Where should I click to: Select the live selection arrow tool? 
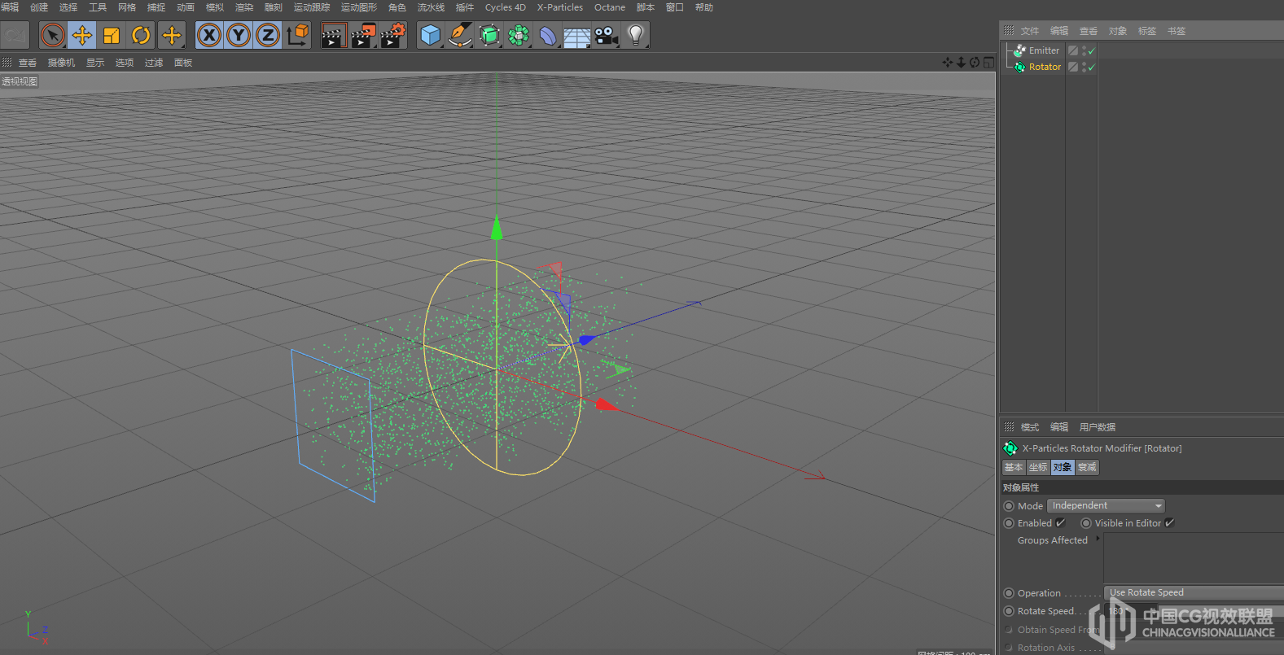tap(53, 35)
